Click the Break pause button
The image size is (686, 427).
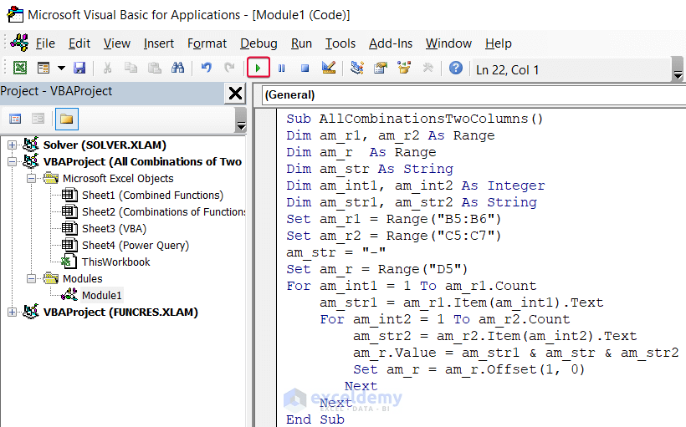(282, 68)
